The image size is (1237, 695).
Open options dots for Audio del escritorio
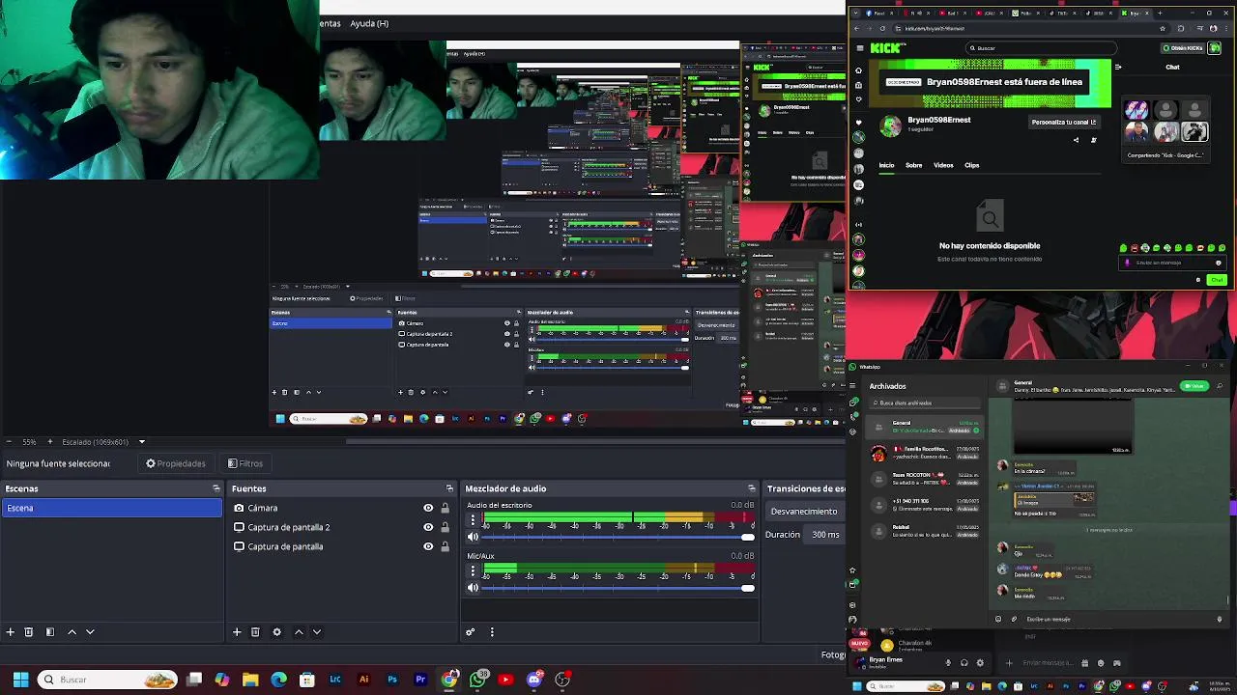coord(473,521)
